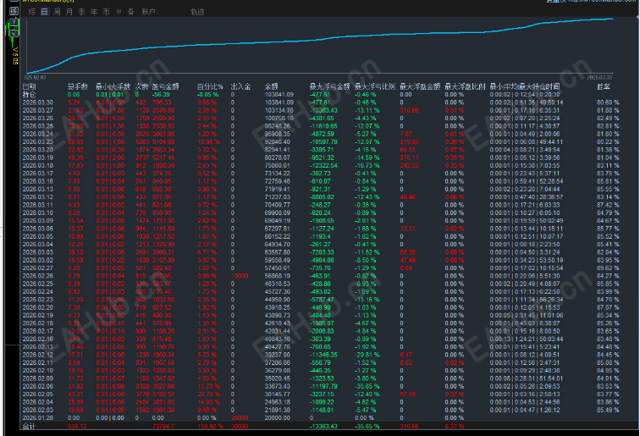Open the 轨迹 (track) tab
Viewport: 640px width, 436px height.
coord(197,12)
